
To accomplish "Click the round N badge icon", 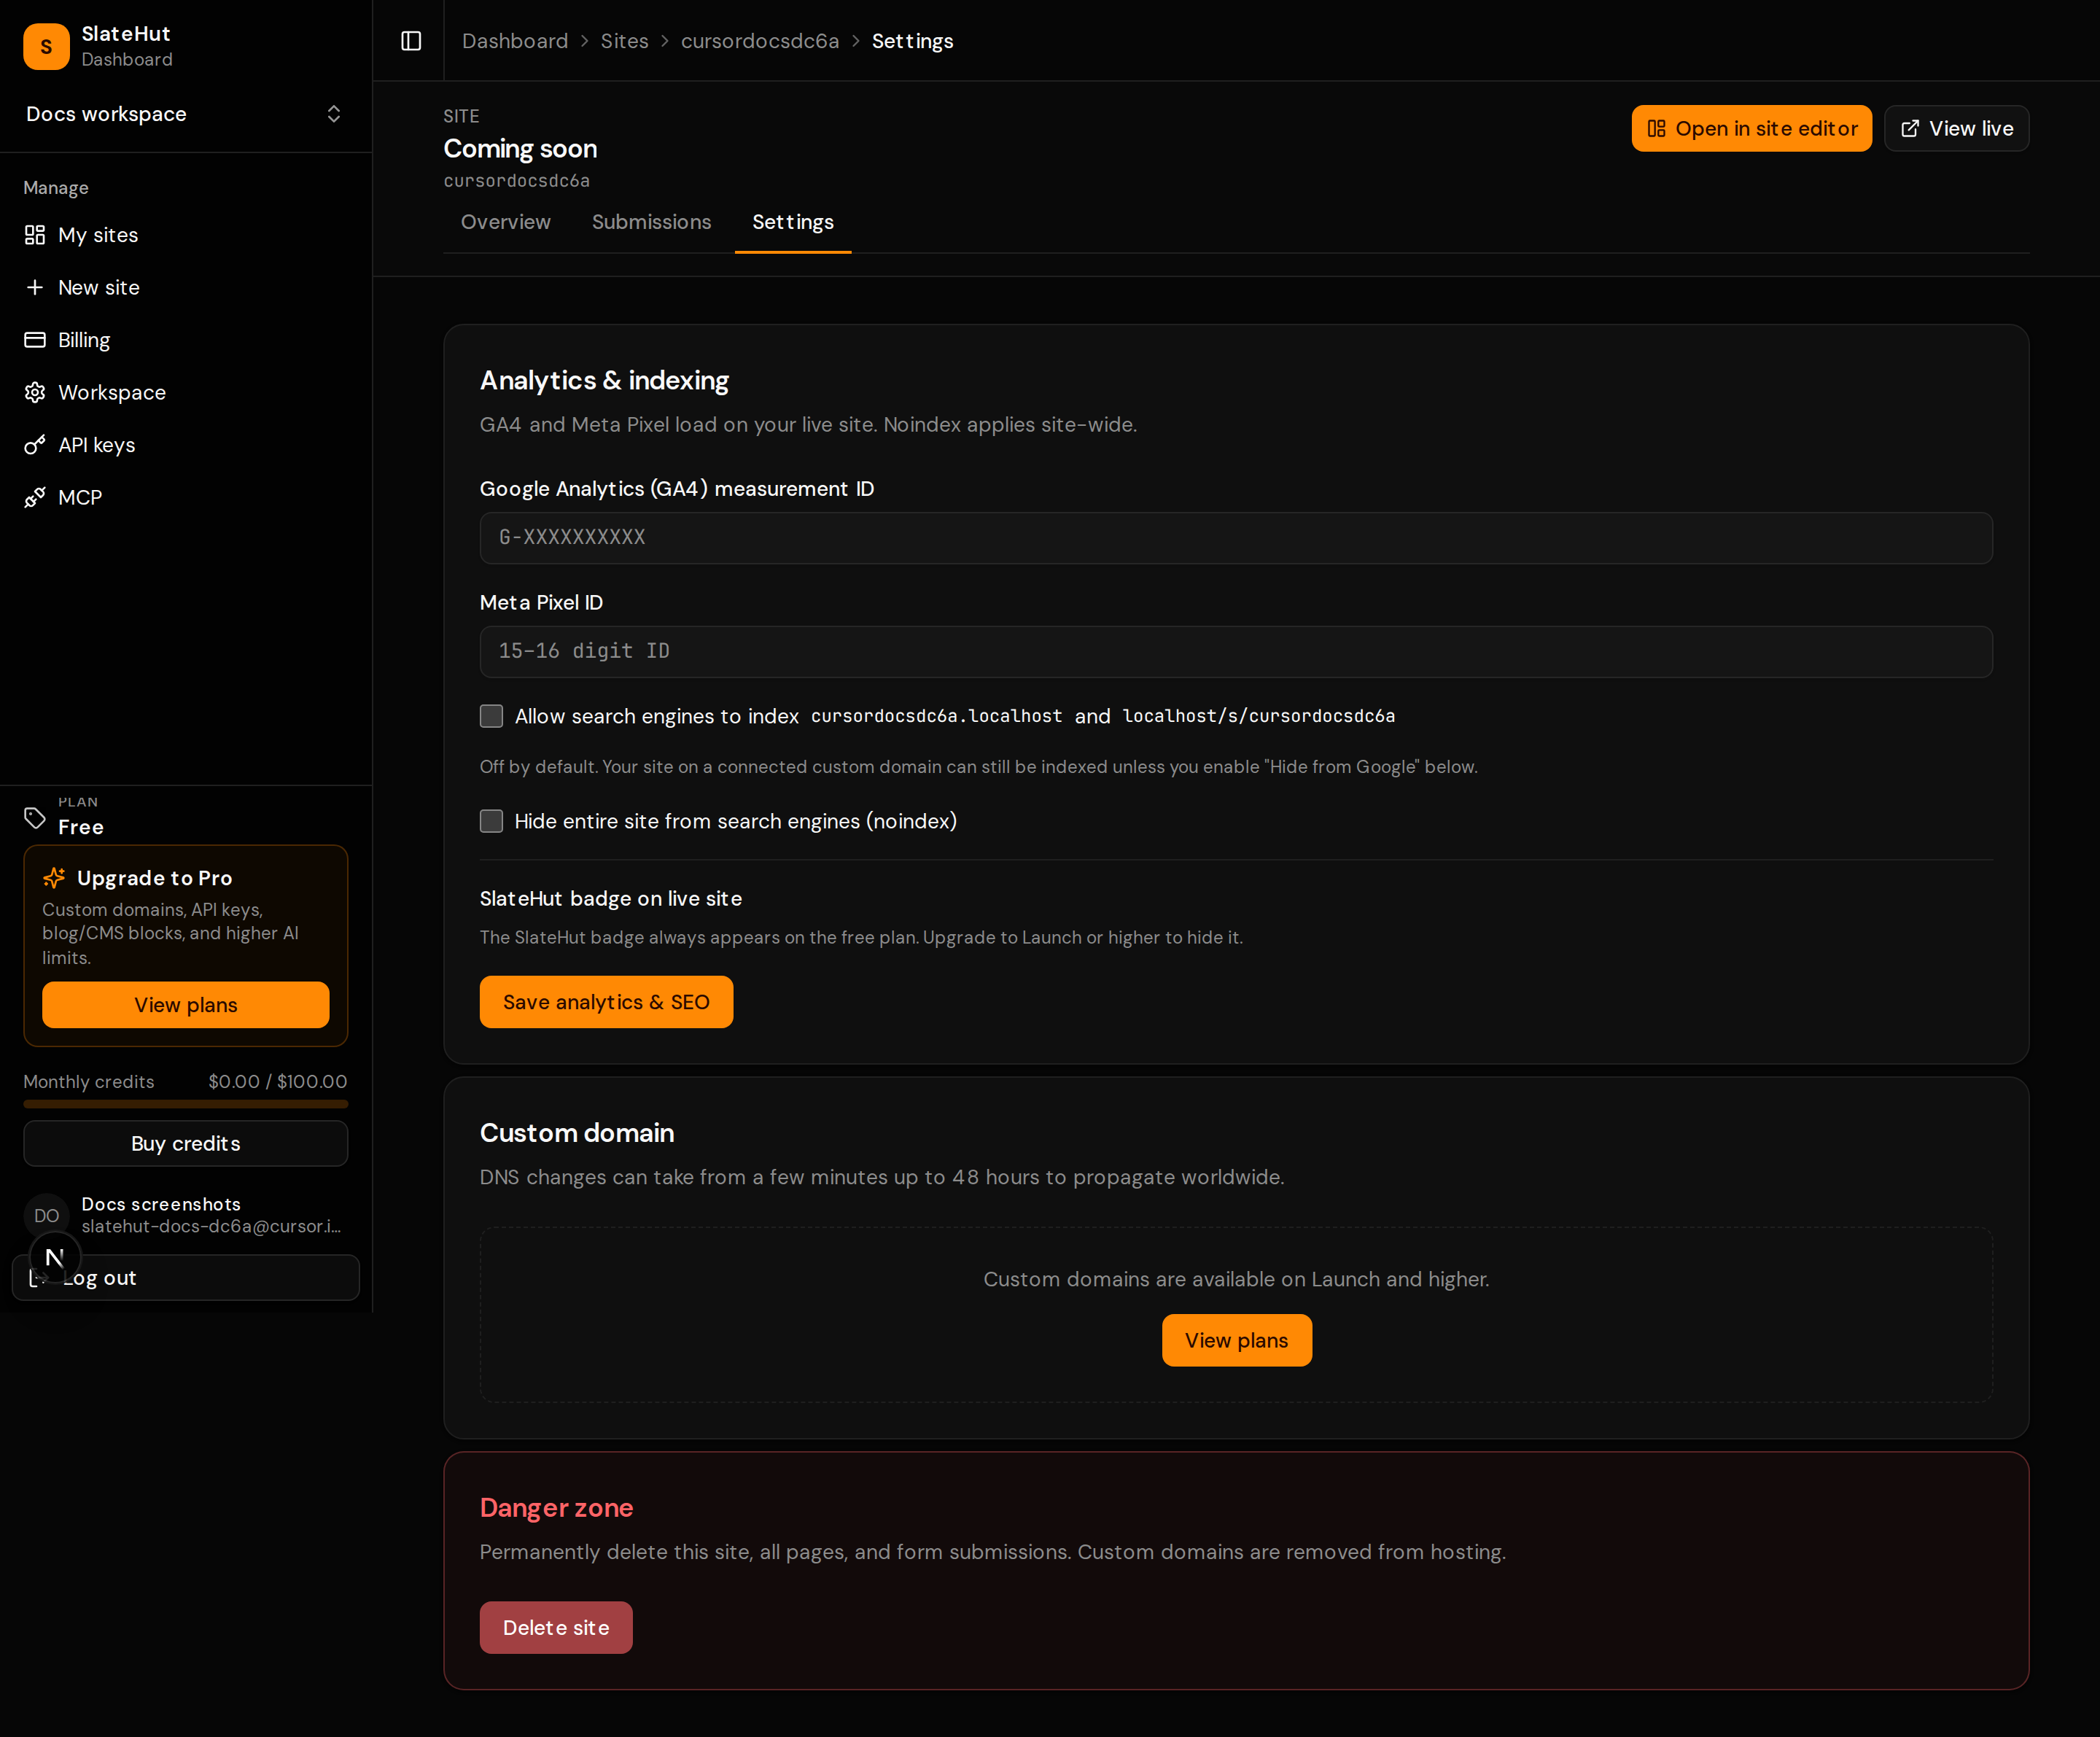I will coord(55,1258).
